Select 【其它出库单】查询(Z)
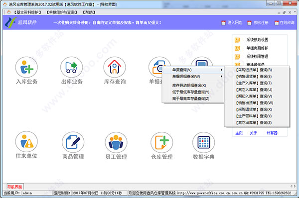Screen dimensions: 299x198 (x=257, y=123)
